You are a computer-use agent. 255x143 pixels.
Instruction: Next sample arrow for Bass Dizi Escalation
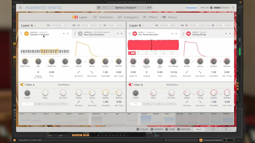[122, 33]
